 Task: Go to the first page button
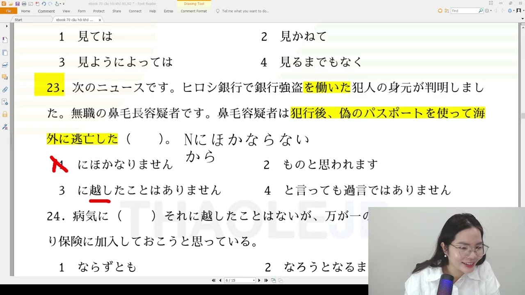click(x=213, y=280)
